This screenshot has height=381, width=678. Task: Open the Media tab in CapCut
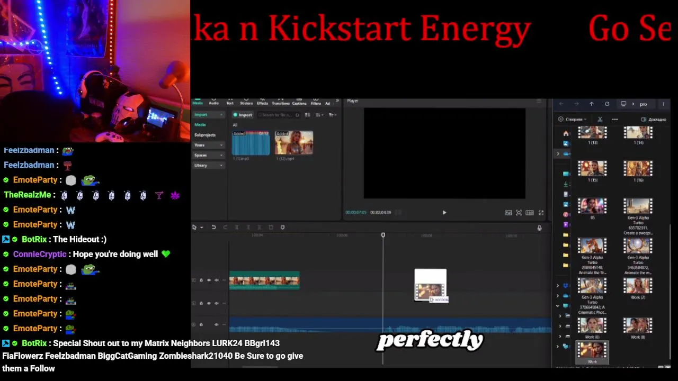tap(198, 102)
